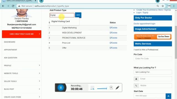Viewport: 177px width, 99px height.
Task: Click the browser forward arrow
Action: (x=8, y=6)
